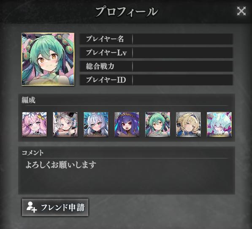Click the プロフィール title text

(126, 11)
